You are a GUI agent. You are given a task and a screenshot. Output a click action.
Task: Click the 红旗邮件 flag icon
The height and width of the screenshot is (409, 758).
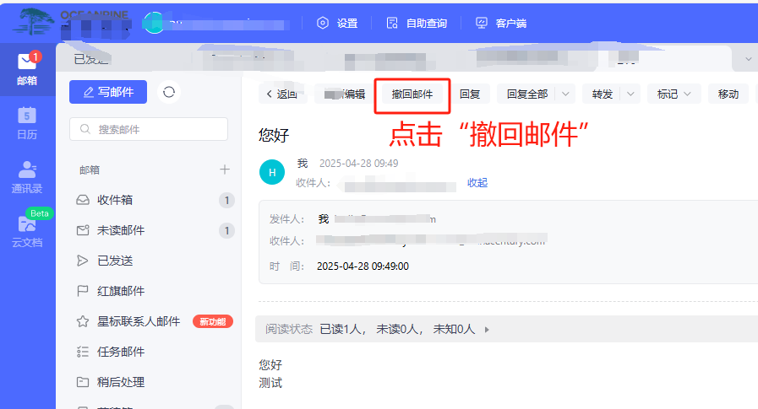tap(83, 291)
